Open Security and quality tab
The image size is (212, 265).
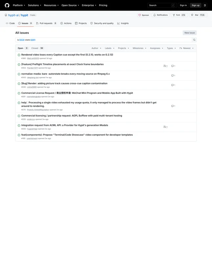click(x=102, y=23)
